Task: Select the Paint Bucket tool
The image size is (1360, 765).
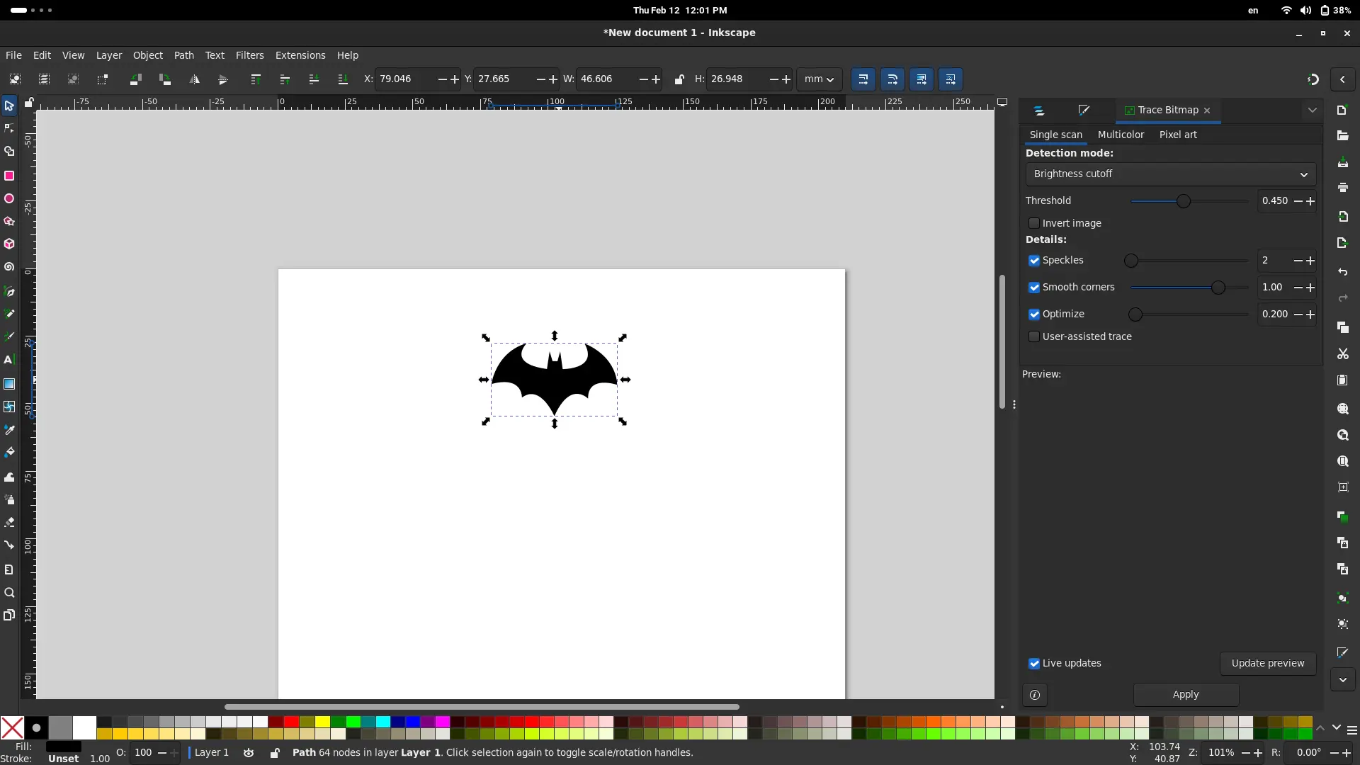Action: click(x=9, y=452)
